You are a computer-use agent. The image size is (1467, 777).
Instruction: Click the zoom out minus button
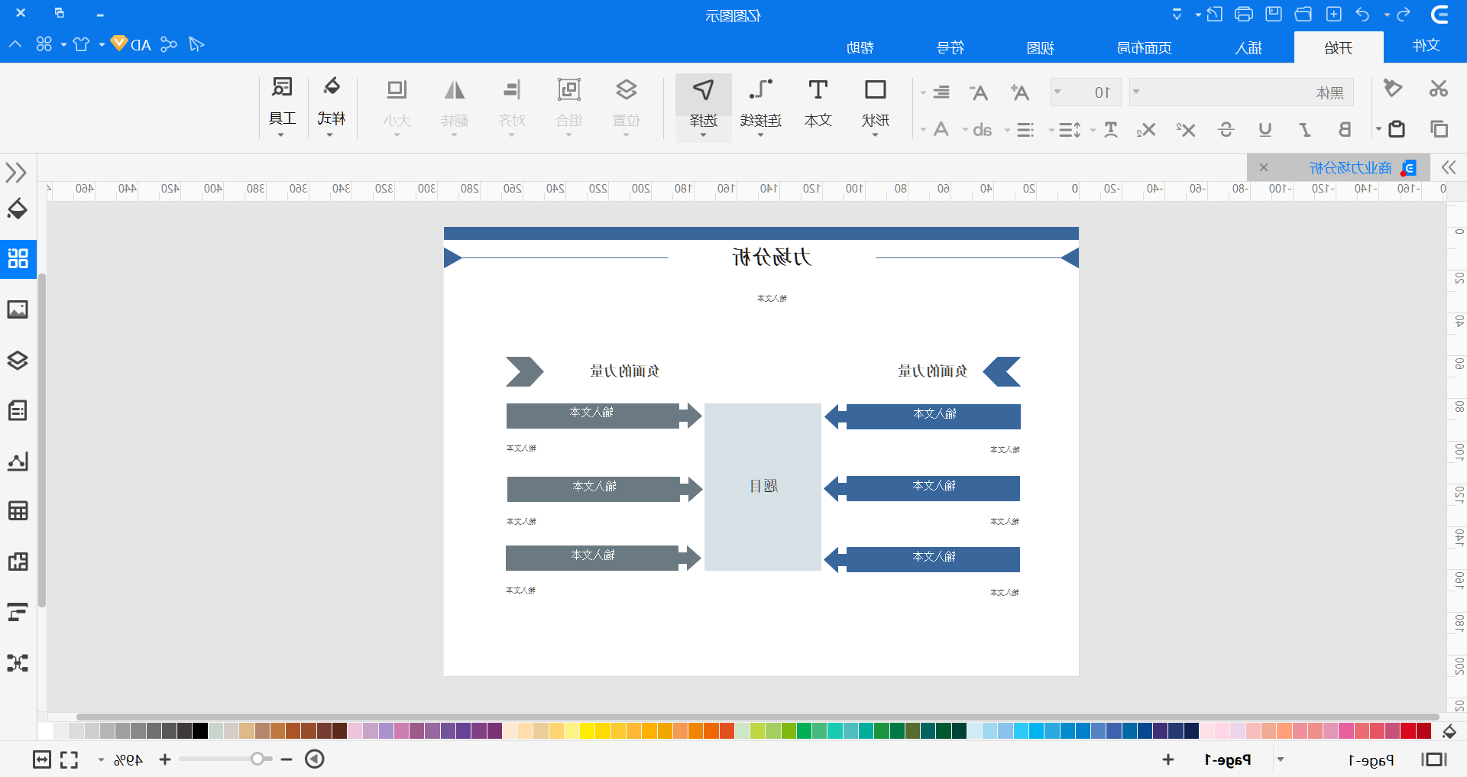coord(287,759)
